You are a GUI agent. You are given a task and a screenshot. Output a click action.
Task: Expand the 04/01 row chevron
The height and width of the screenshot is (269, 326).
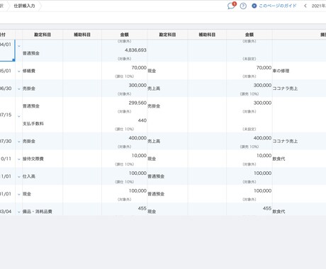pos(19,46)
